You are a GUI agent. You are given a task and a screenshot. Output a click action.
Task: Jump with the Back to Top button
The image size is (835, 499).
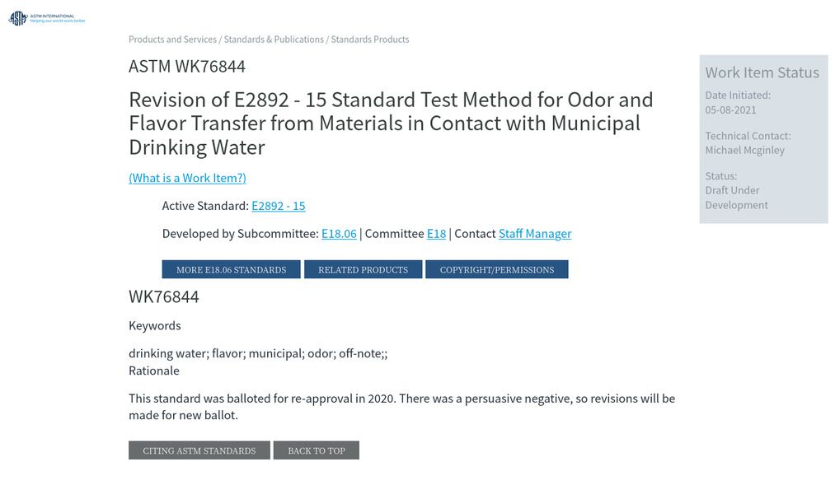317,450
